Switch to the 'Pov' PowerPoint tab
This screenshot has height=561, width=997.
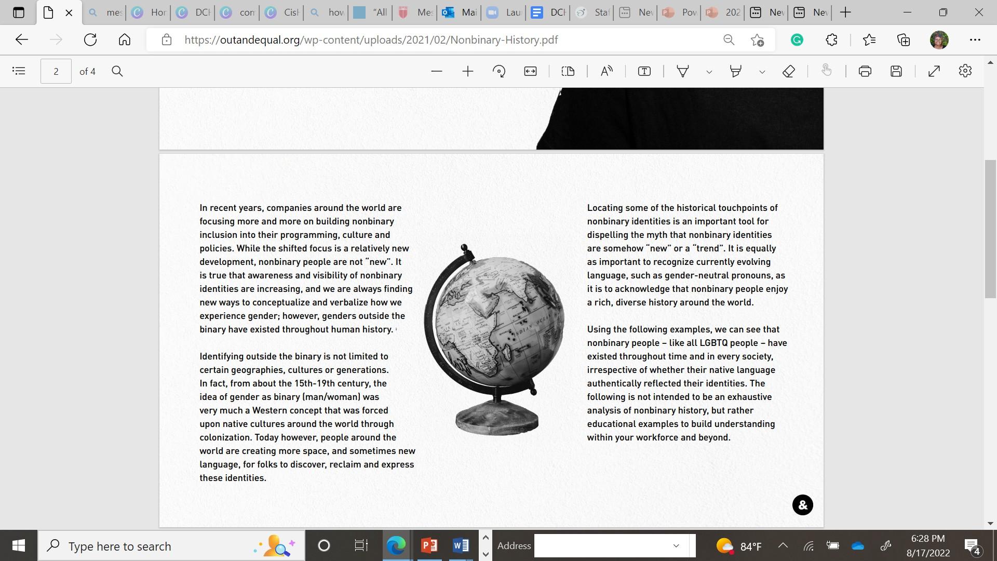pos(680,12)
